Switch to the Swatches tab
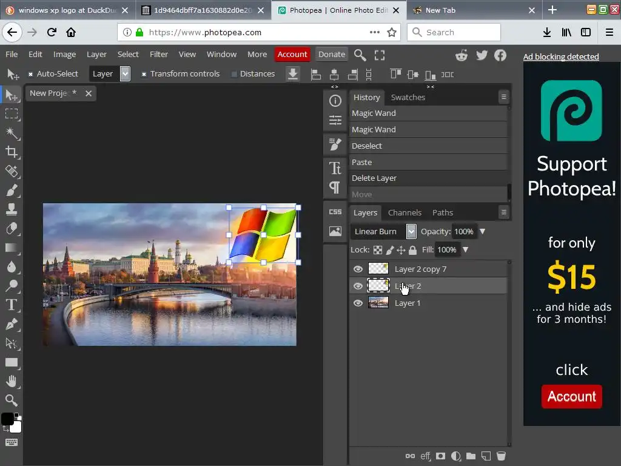621x466 pixels. click(x=408, y=98)
